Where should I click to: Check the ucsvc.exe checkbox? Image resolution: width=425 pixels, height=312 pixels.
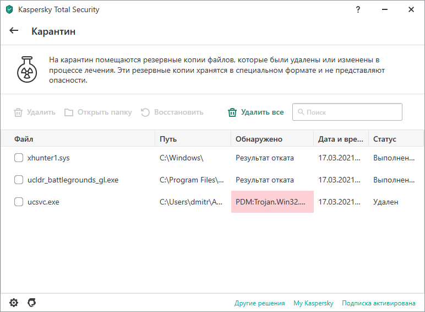pyautogui.click(x=19, y=202)
